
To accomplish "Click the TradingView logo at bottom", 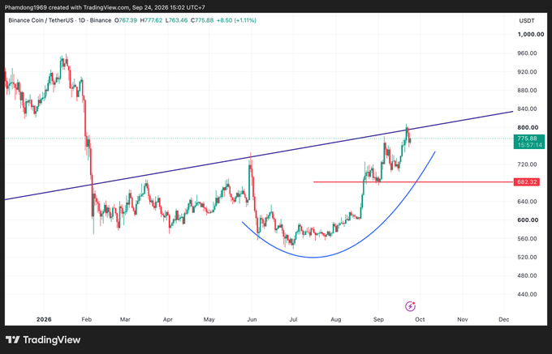I will (43, 339).
